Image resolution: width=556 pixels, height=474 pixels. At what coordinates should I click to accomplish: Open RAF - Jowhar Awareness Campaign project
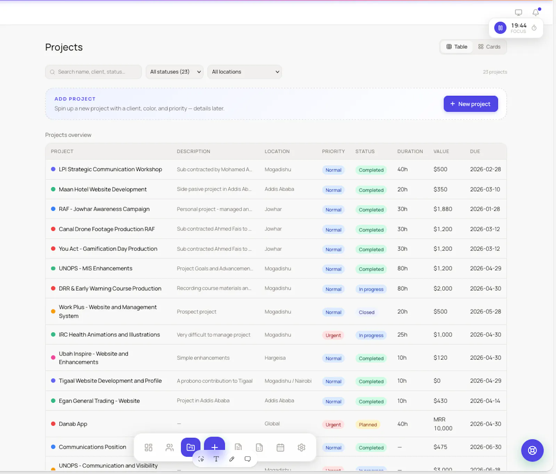104,209
